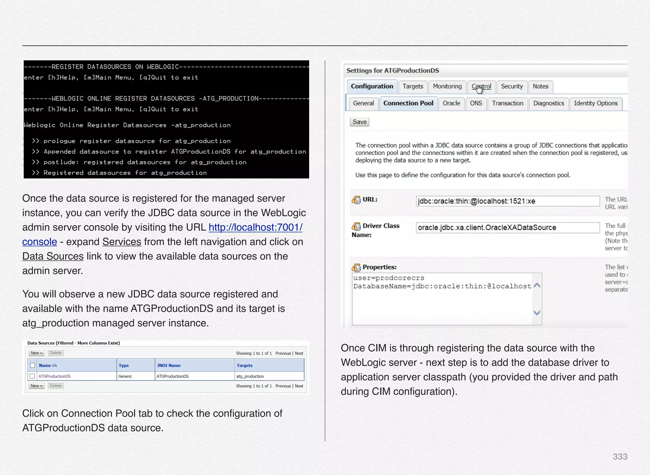
Task: Open the Monitoring tab
Action: 448,86
